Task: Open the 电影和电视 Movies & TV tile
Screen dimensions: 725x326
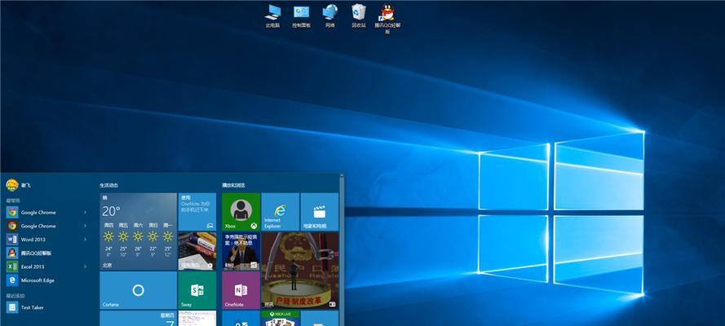Action: pyautogui.click(x=320, y=212)
